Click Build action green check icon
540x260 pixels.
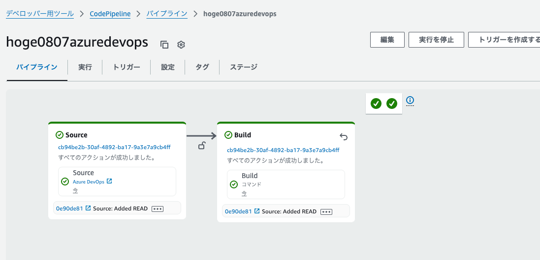234,184
